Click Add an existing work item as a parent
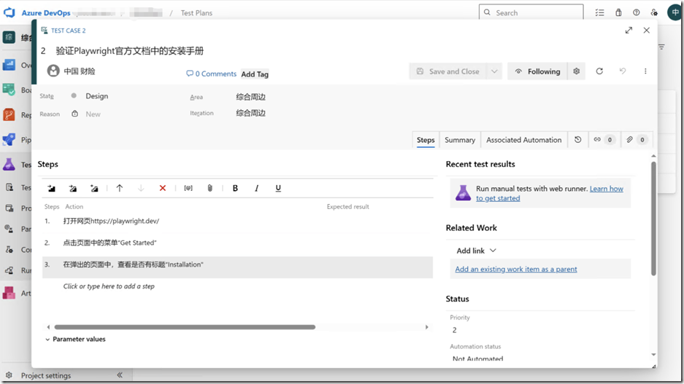 coord(516,269)
